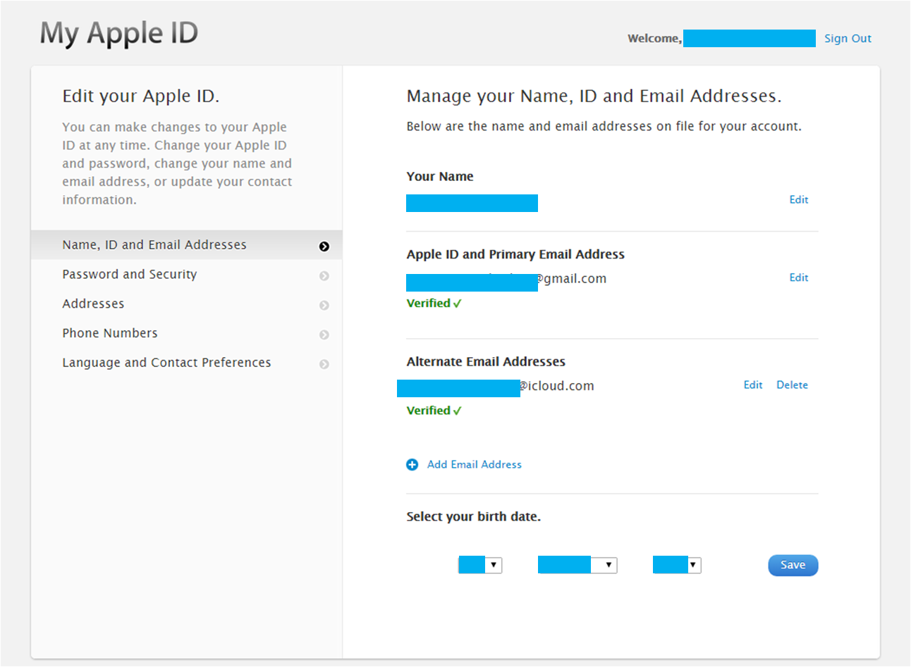Open the Password and Security section
This screenshot has height=667, width=911.
point(187,275)
